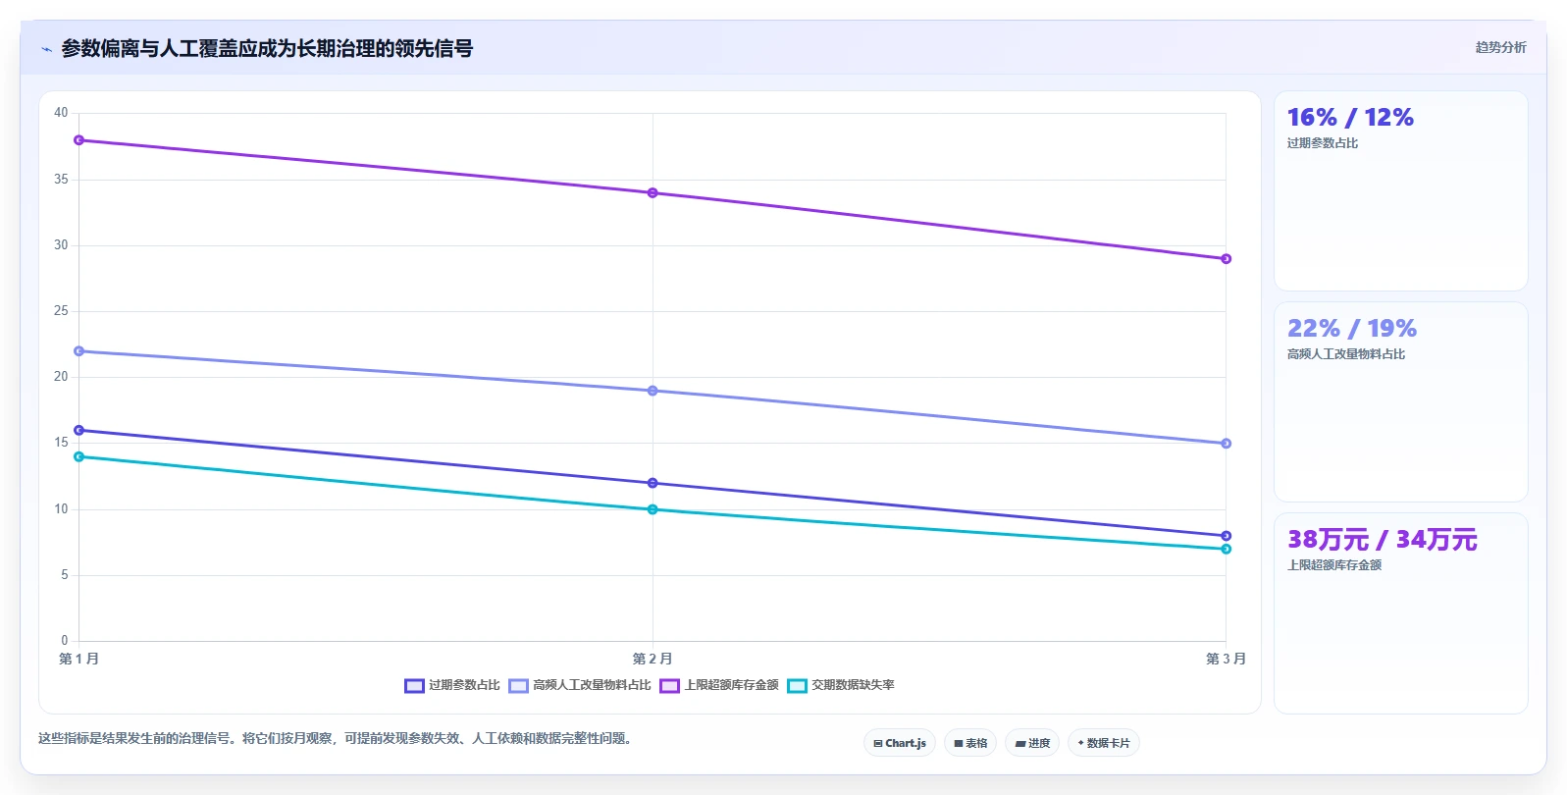This screenshot has width=1567, height=795.
Task: Click the y-axis label 30
Action: 61,245
